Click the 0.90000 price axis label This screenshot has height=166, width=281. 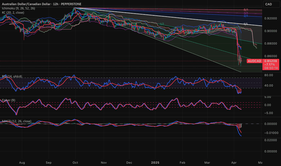(x=271, y=31)
